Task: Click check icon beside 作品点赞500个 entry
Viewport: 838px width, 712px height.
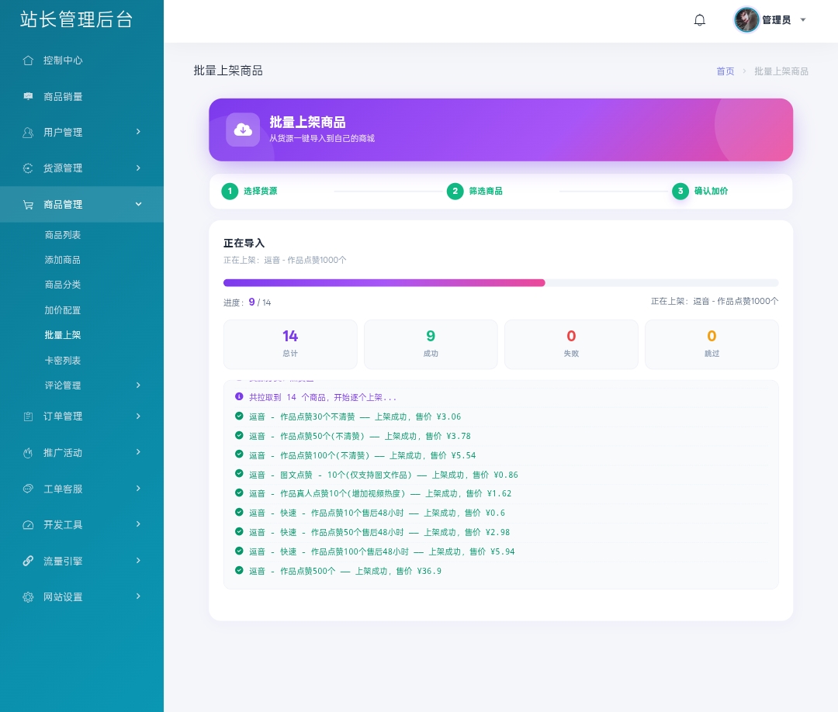Action: [239, 570]
